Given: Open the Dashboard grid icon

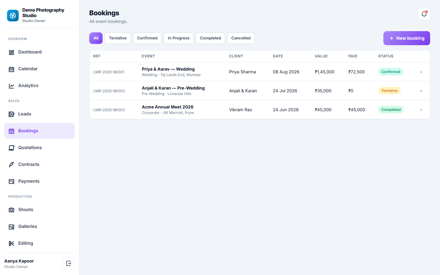Looking at the screenshot, I should click(x=11, y=53).
